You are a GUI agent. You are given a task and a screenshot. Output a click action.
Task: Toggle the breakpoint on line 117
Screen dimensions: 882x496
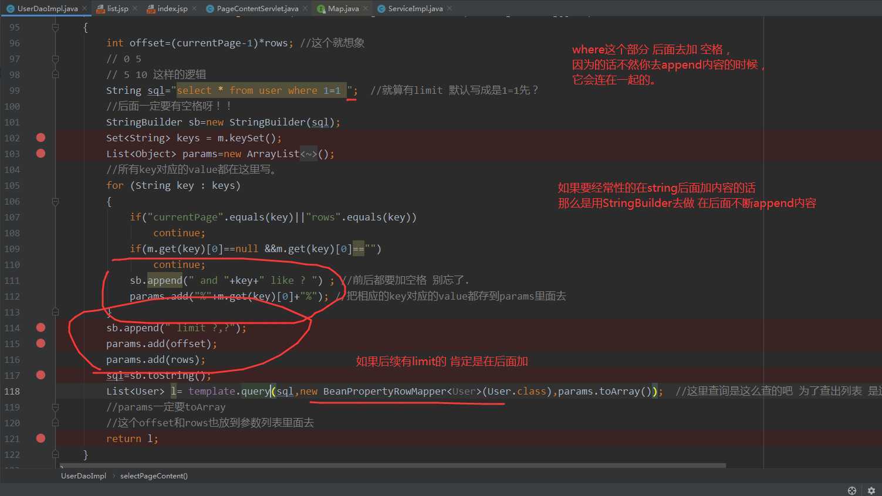(x=40, y=375)
